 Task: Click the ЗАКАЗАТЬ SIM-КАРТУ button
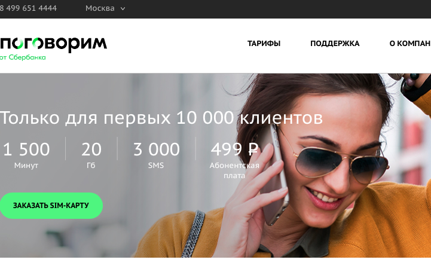pyautogui.click(x=51, y=206)
